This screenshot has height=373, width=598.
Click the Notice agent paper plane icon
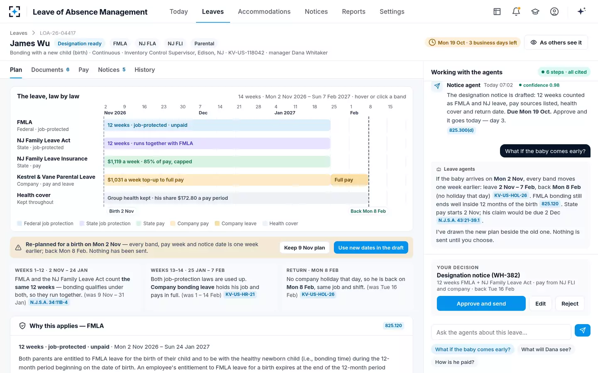click(x=437, y=86)
